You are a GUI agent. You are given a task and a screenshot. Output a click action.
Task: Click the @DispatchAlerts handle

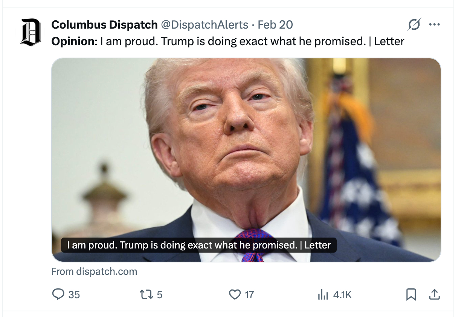tap(205, 25)
